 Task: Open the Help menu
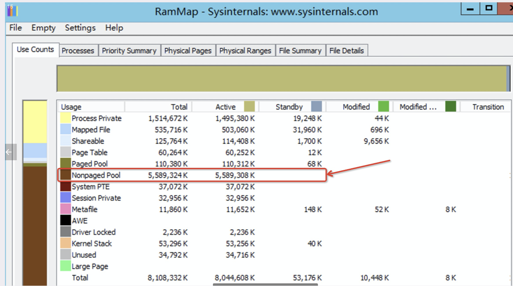coord(114,28)
